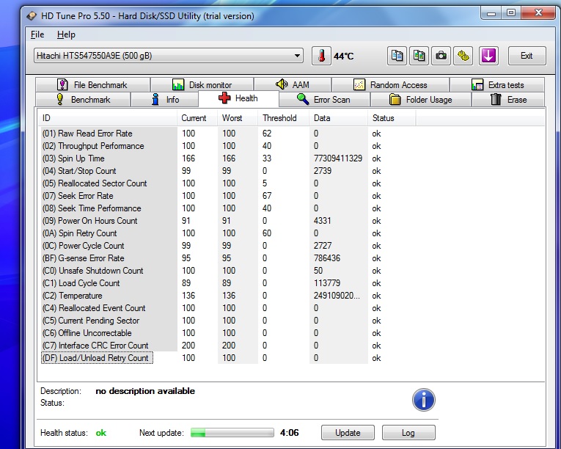
Task: Switch to the File Benchmark tab
Action: (x=92, y=85)
